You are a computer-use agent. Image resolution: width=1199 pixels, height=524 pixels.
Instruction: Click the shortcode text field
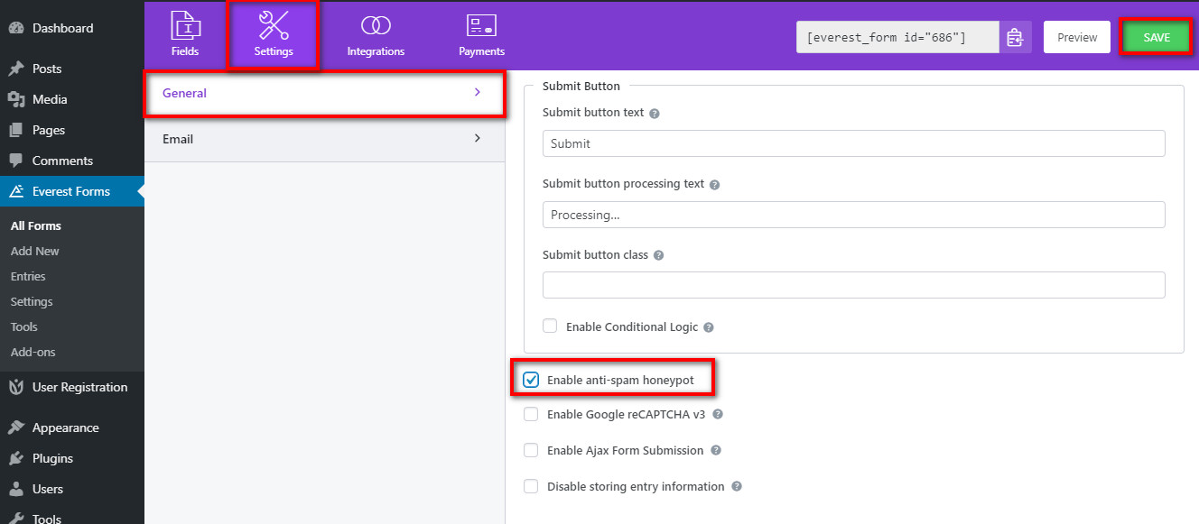click(897, 38)
